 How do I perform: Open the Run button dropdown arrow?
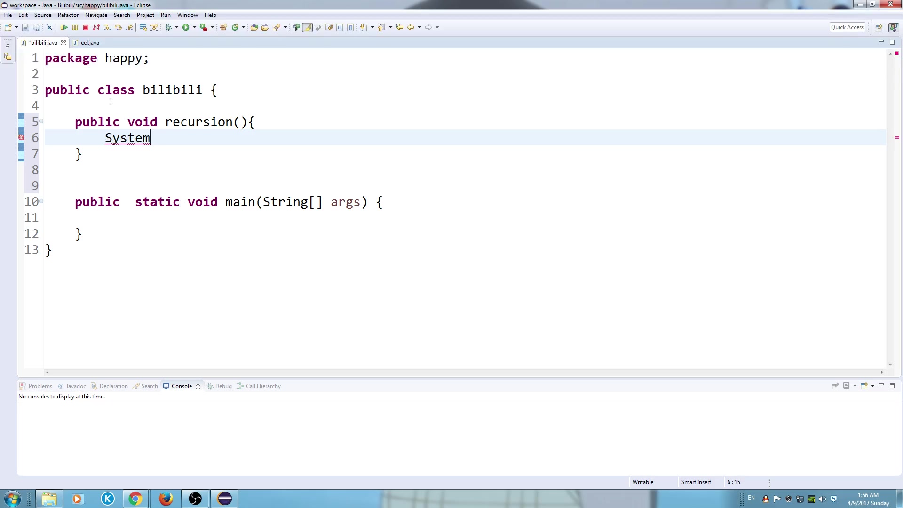194,28
